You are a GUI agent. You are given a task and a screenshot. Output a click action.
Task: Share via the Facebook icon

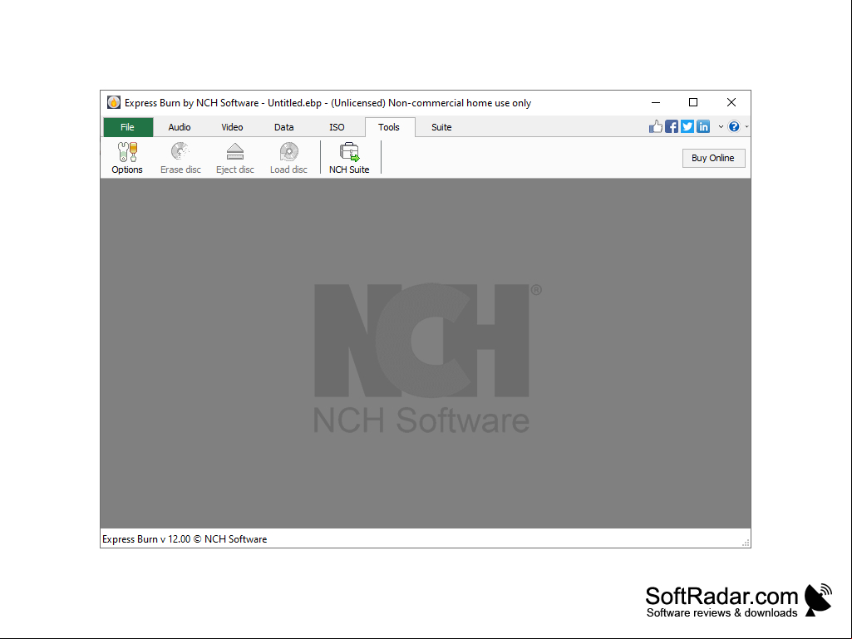[x=672, y=126]
